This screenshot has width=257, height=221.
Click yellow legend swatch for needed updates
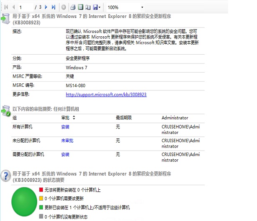point(41,198)
